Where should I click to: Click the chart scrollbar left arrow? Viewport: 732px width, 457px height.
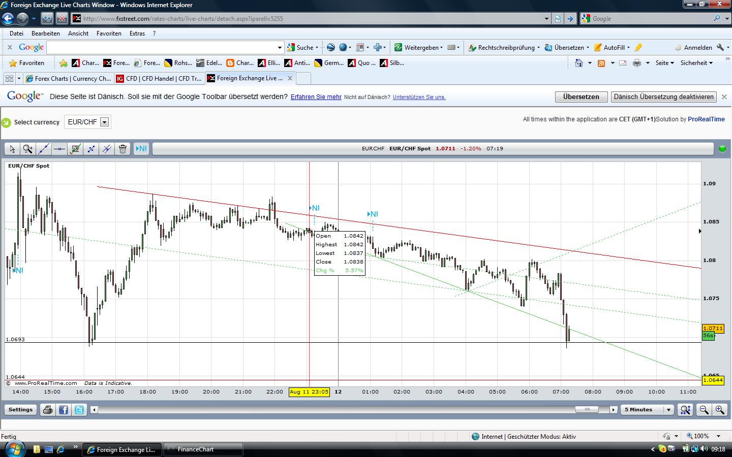(94, 410)
